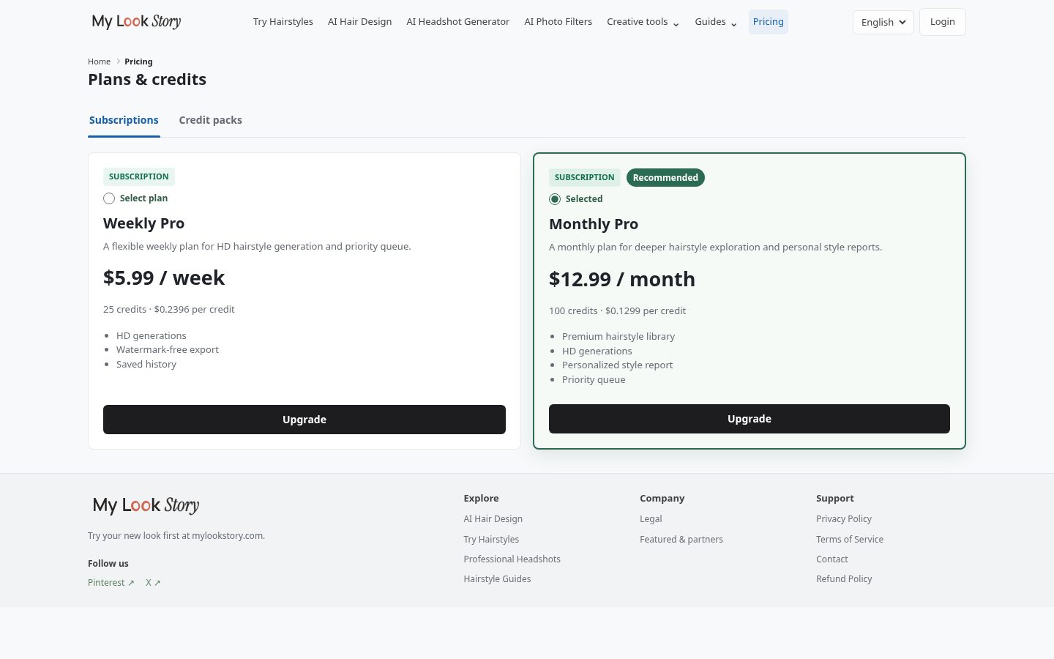Open the Pinterest follow link
The image size is (1054, 659).
111,583
